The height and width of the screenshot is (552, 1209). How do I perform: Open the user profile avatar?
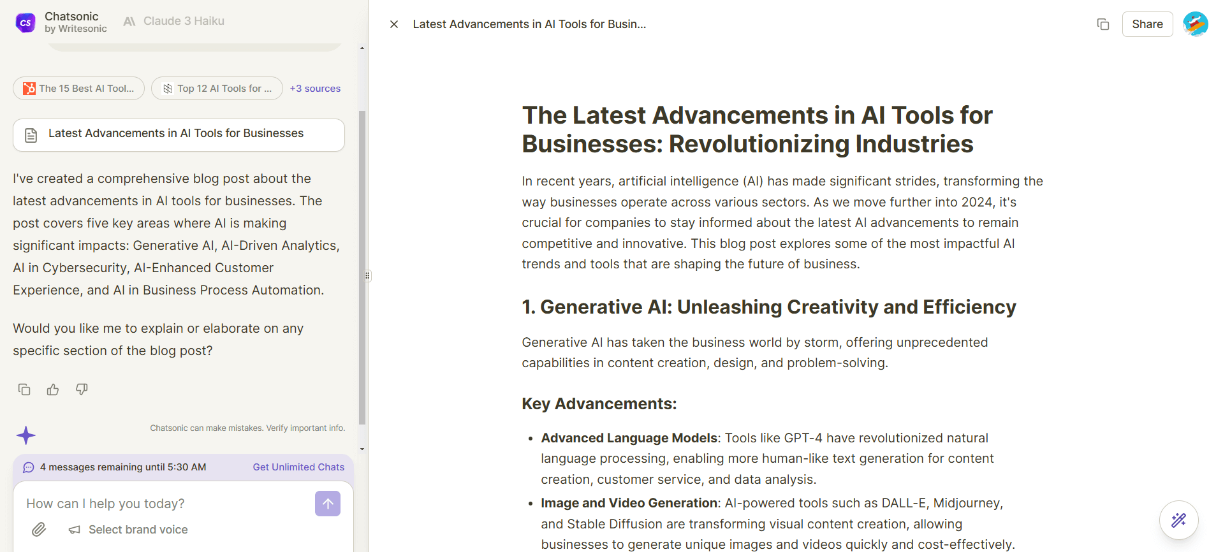(1194, 24)
